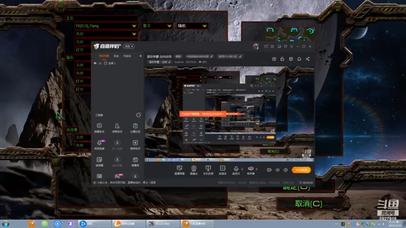
Task: Open the hamburger menu in stream app title bar
Action: coord(291,47)
